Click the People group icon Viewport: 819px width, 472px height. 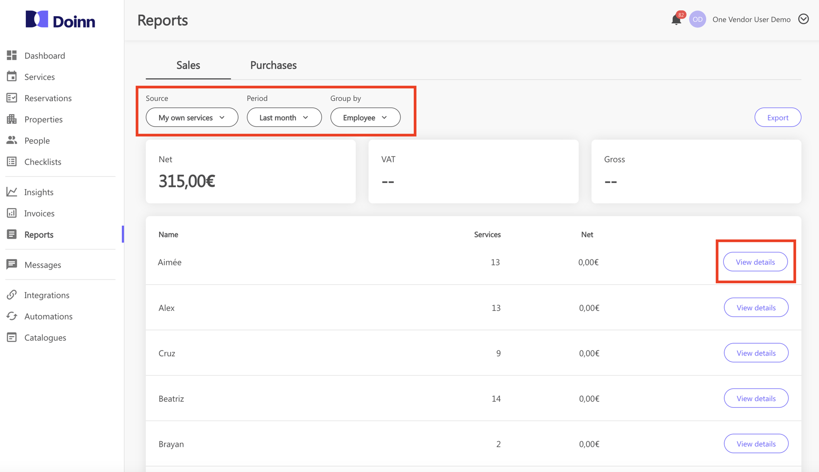12,140
